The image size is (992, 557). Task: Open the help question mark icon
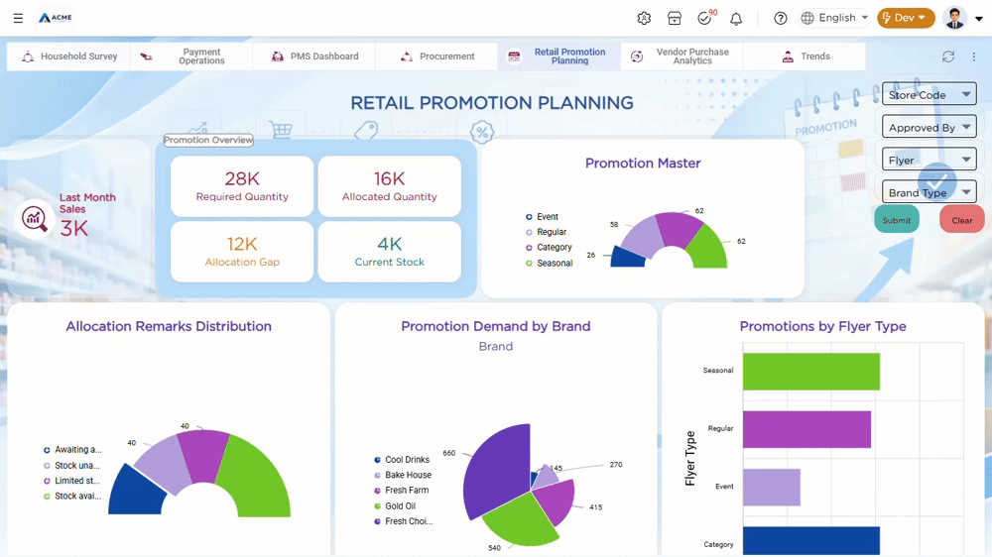point(780,18)
